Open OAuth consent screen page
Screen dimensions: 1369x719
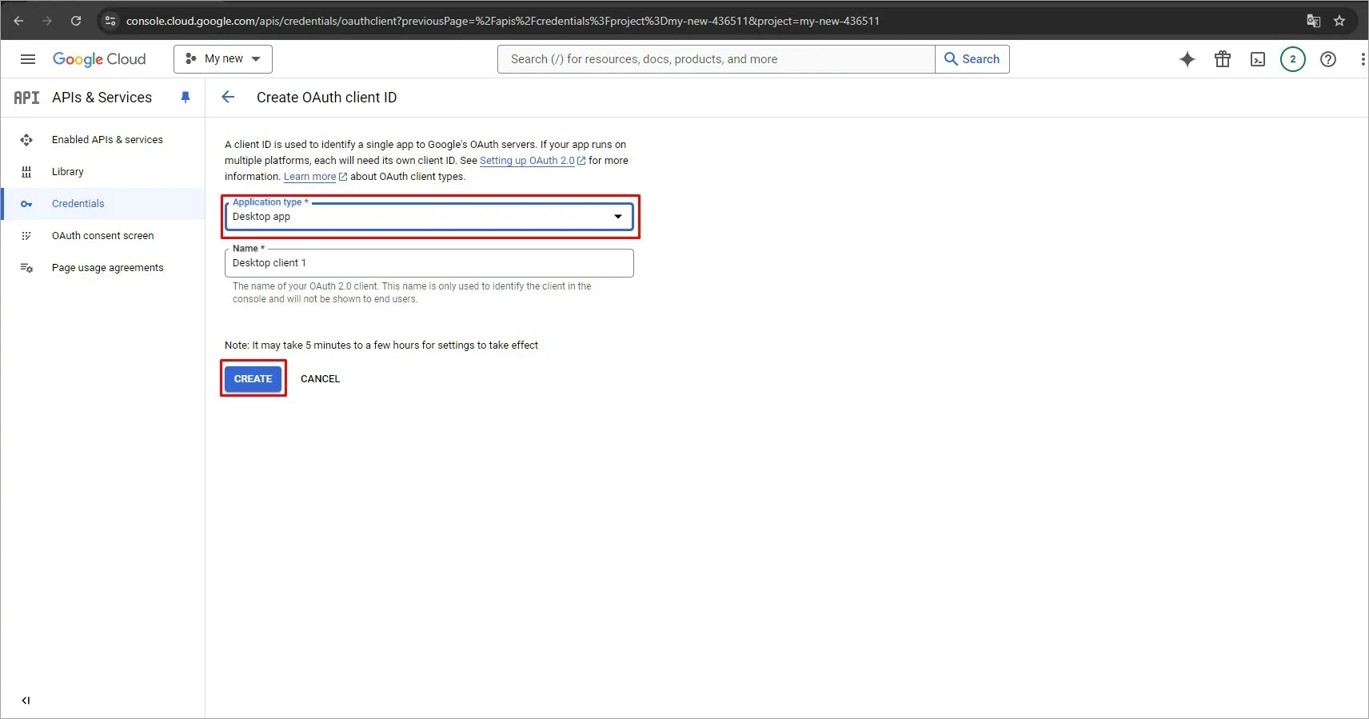click(102, 236)
